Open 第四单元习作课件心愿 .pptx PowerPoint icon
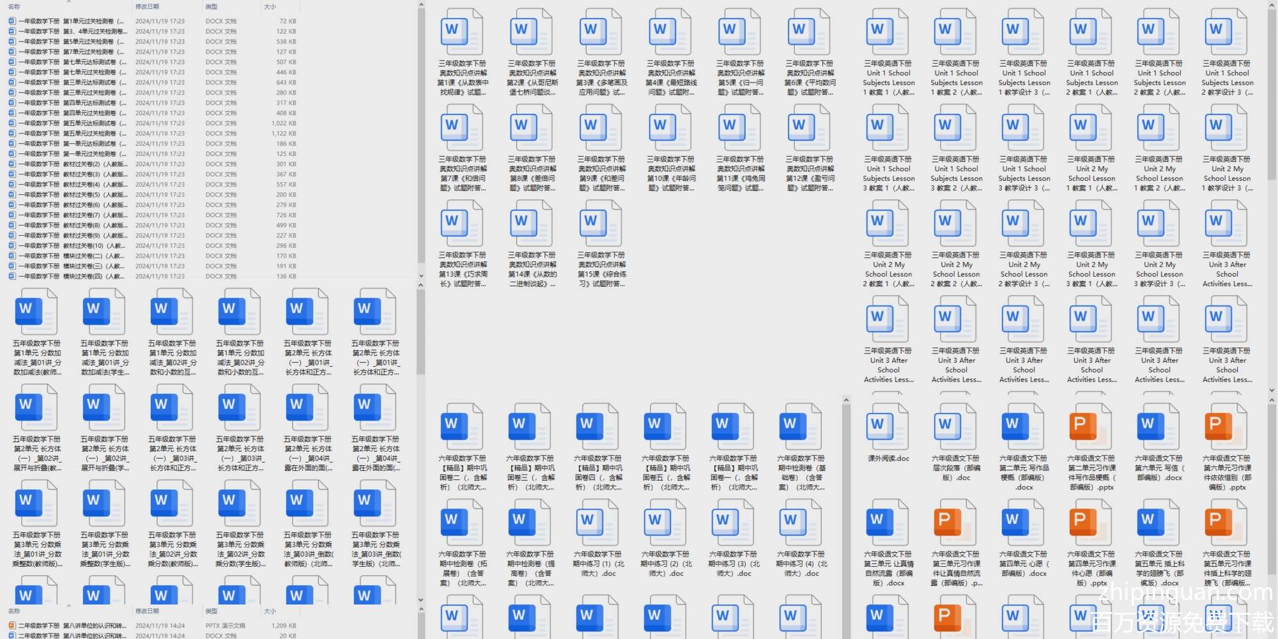The image size is (1278, 639). (x=1090, y=523)
